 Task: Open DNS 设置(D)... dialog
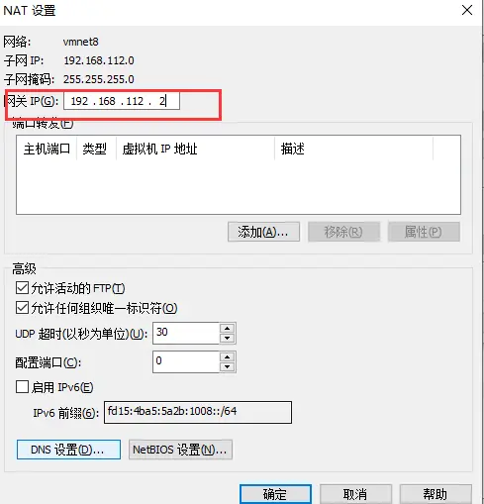pyautogui.click(x=68, y=450)
